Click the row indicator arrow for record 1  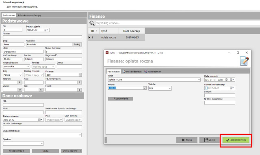click(89, 37)
